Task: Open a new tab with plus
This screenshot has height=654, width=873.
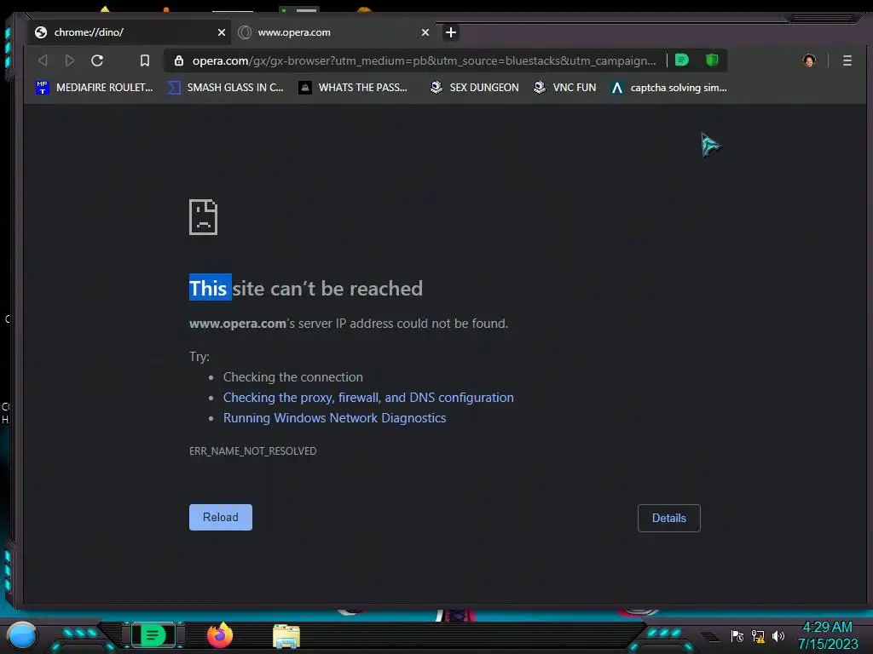Action: coord(451,33)
